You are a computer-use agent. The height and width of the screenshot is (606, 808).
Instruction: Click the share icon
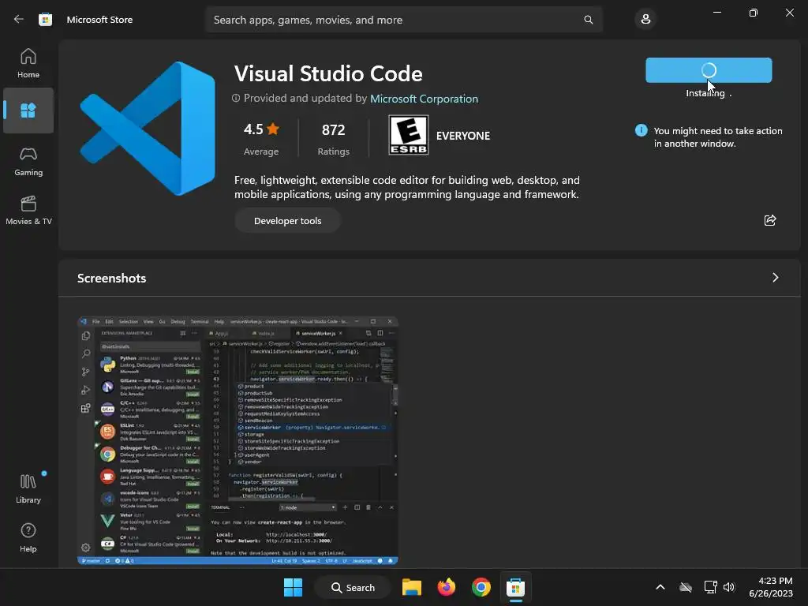click(770, 221)
